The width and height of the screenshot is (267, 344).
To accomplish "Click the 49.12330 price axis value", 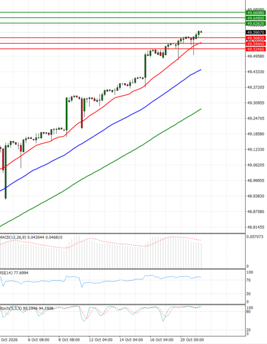I will pyautogui.click(x=255, y=149).
